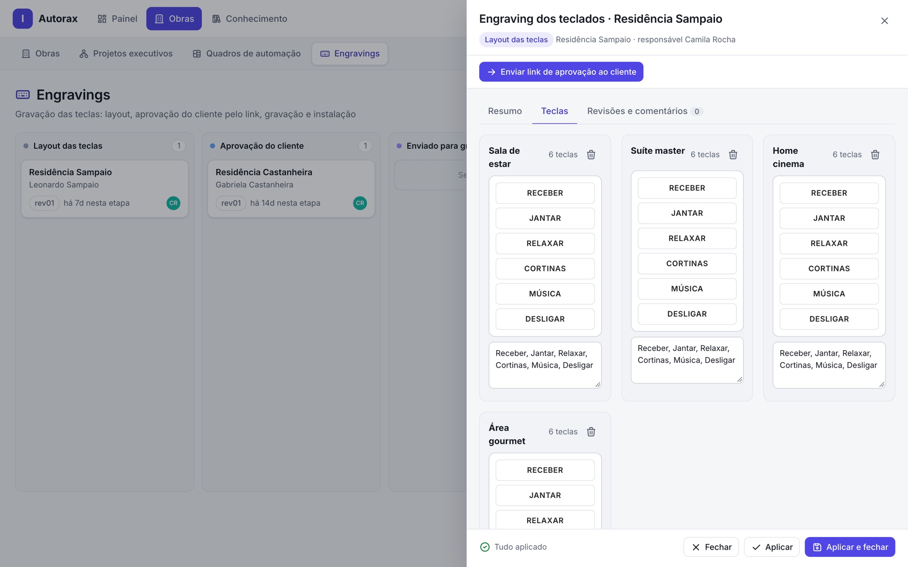The width and height of the screenshot is (908, 567).
Task: Click CR avatar on Residência Sampaio card
Action: point(173,203)
